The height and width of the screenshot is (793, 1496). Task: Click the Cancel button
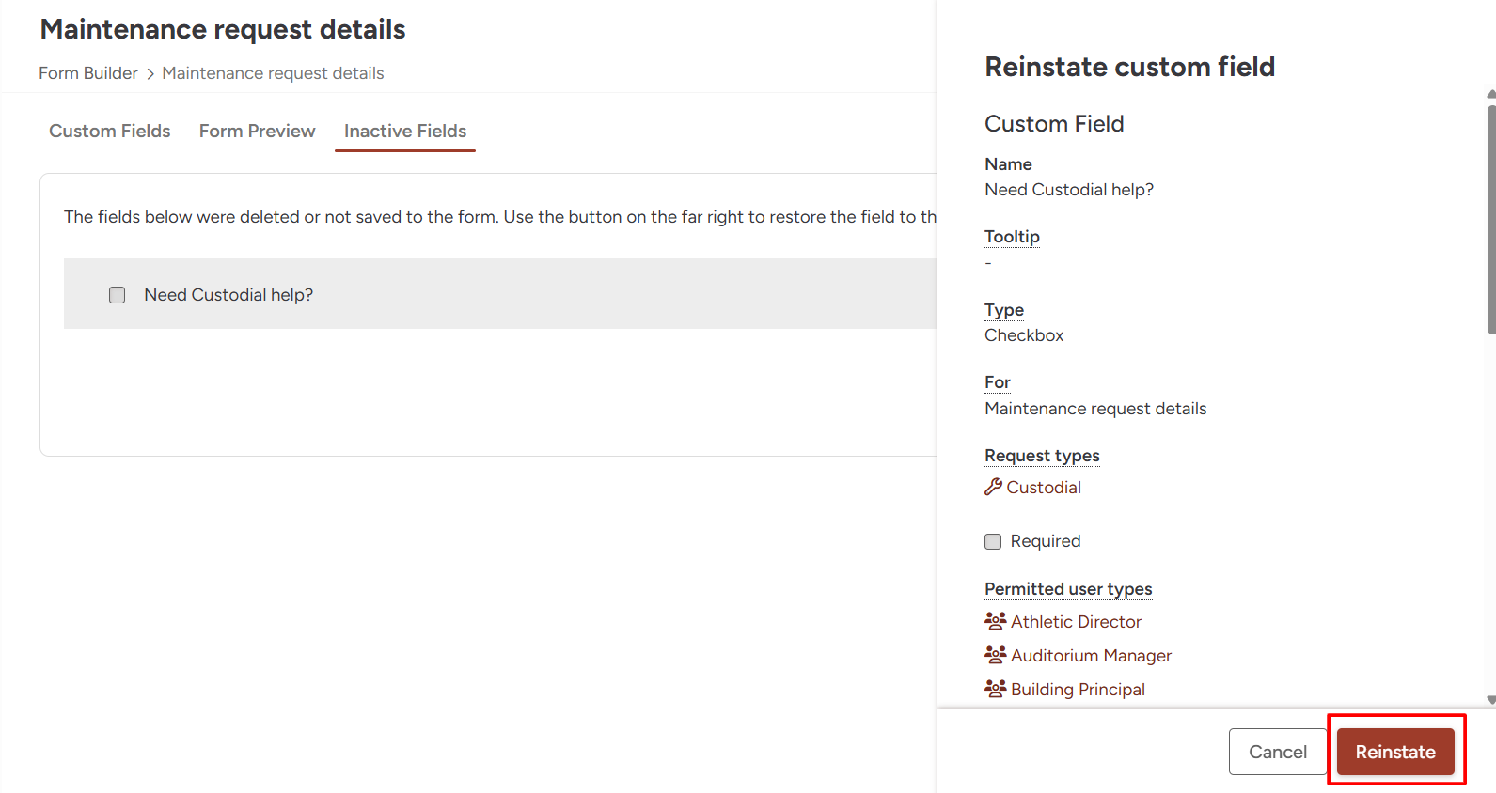pyautogui.click(x=1278, y=752)
